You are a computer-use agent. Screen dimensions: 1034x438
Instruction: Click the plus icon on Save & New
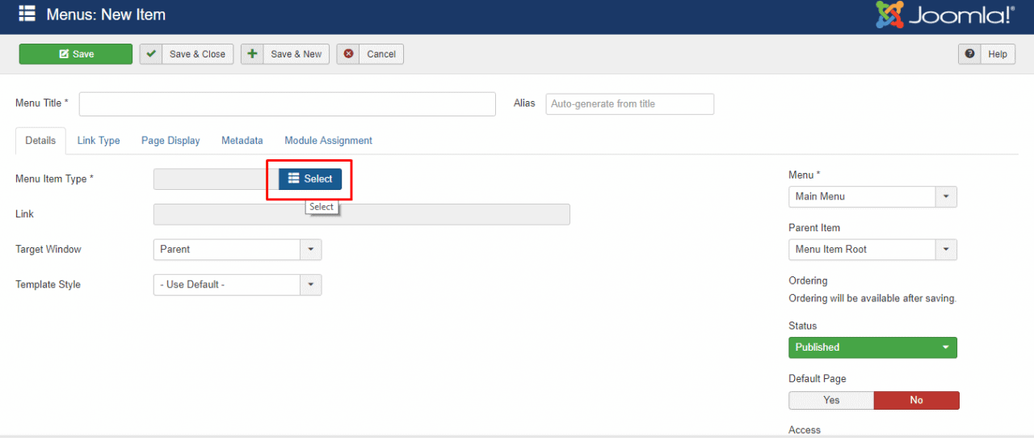(252, 54)
